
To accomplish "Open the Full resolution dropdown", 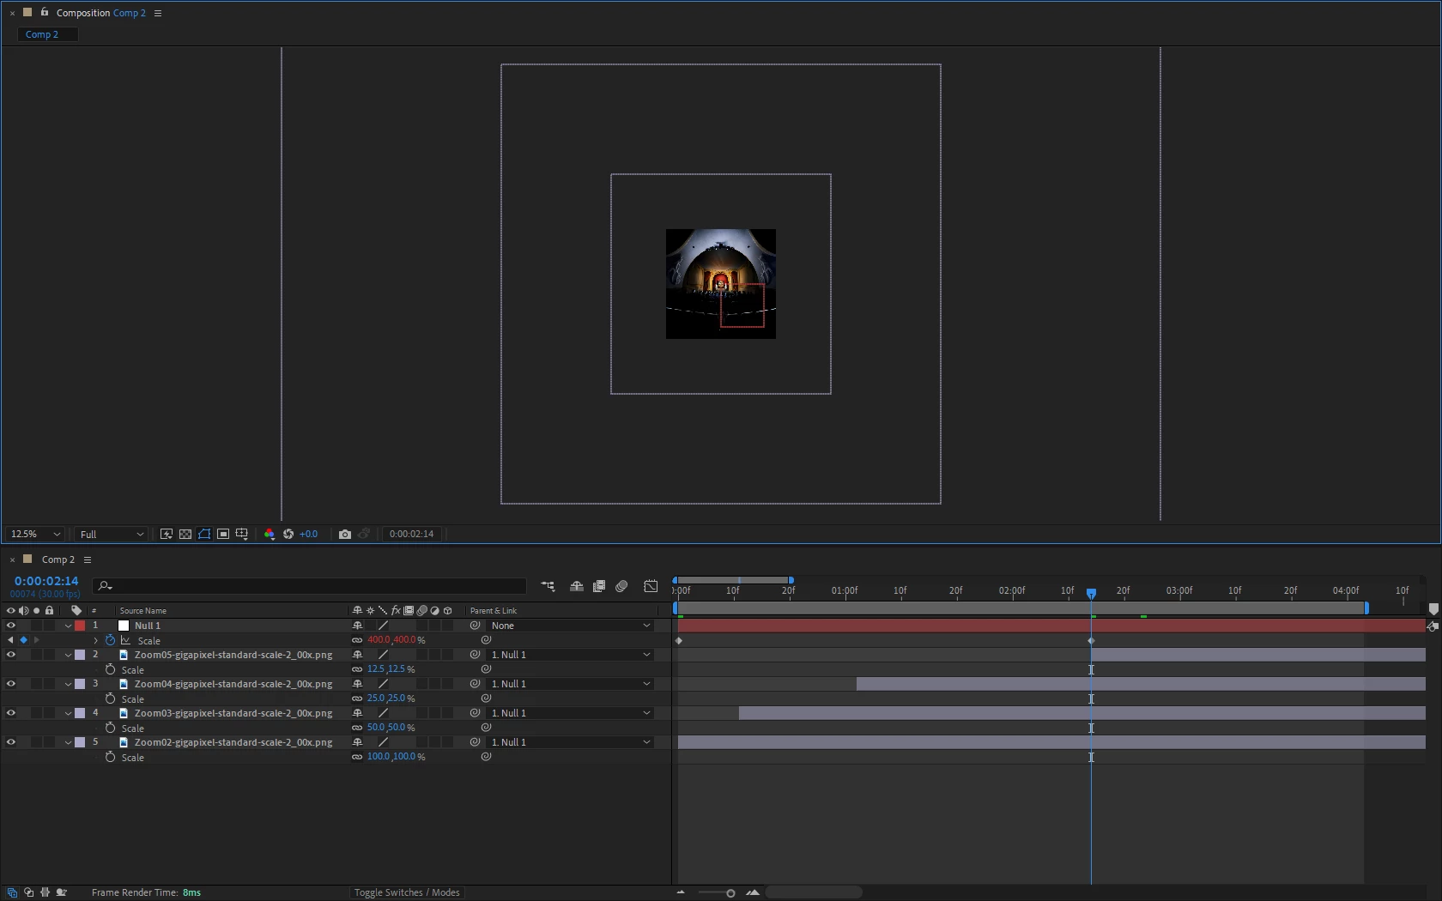I will pyautogui.click(x=111, y=534).
